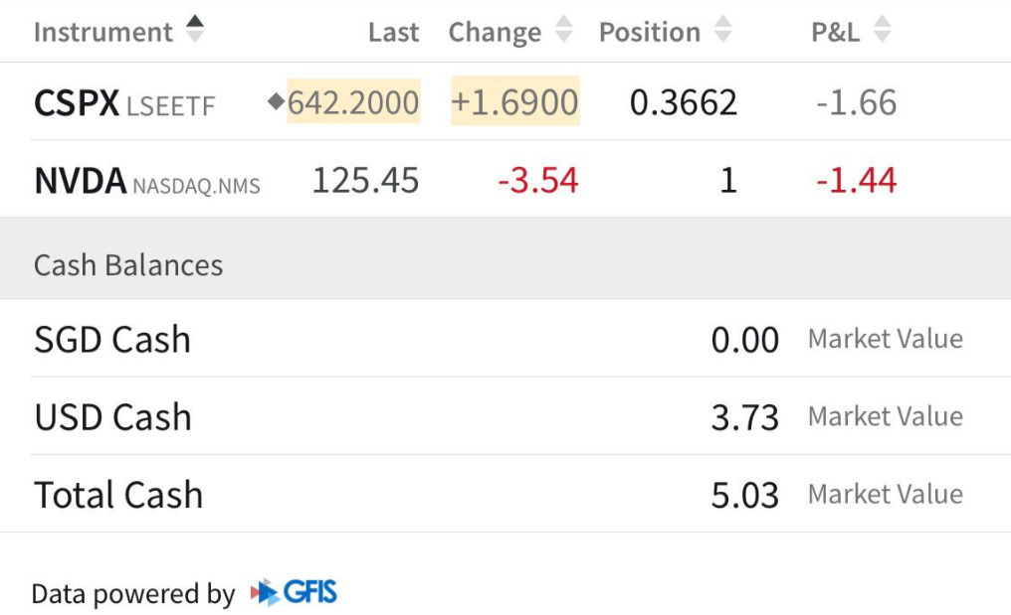1011x615 pixels.
Task: Select the USD Cash row
Action: pos(112,417)
